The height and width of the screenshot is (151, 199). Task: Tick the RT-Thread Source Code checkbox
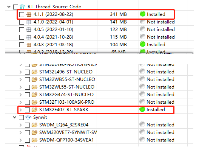(15, 7)
